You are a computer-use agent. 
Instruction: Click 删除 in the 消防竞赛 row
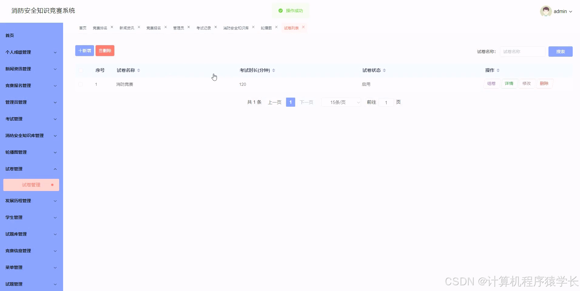coord(544,84)
